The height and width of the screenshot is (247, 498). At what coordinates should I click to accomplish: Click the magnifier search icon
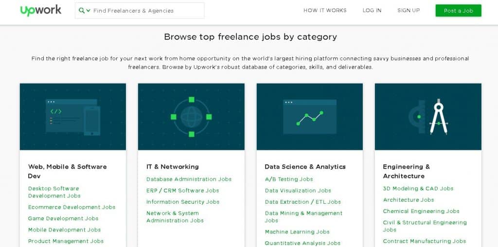(x=81, y=11)
